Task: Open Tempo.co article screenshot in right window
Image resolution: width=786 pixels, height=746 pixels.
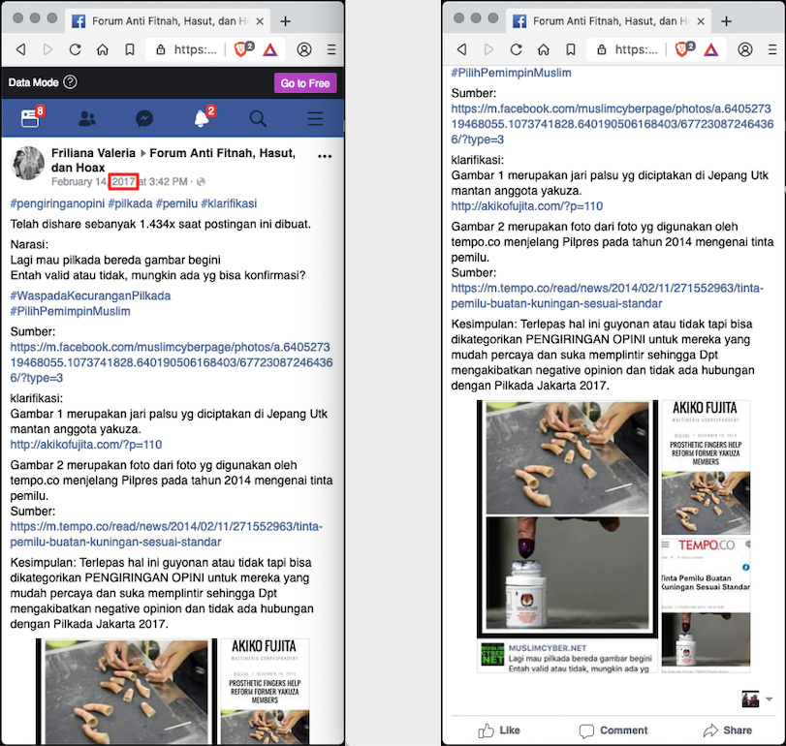Action: (706, 606)
